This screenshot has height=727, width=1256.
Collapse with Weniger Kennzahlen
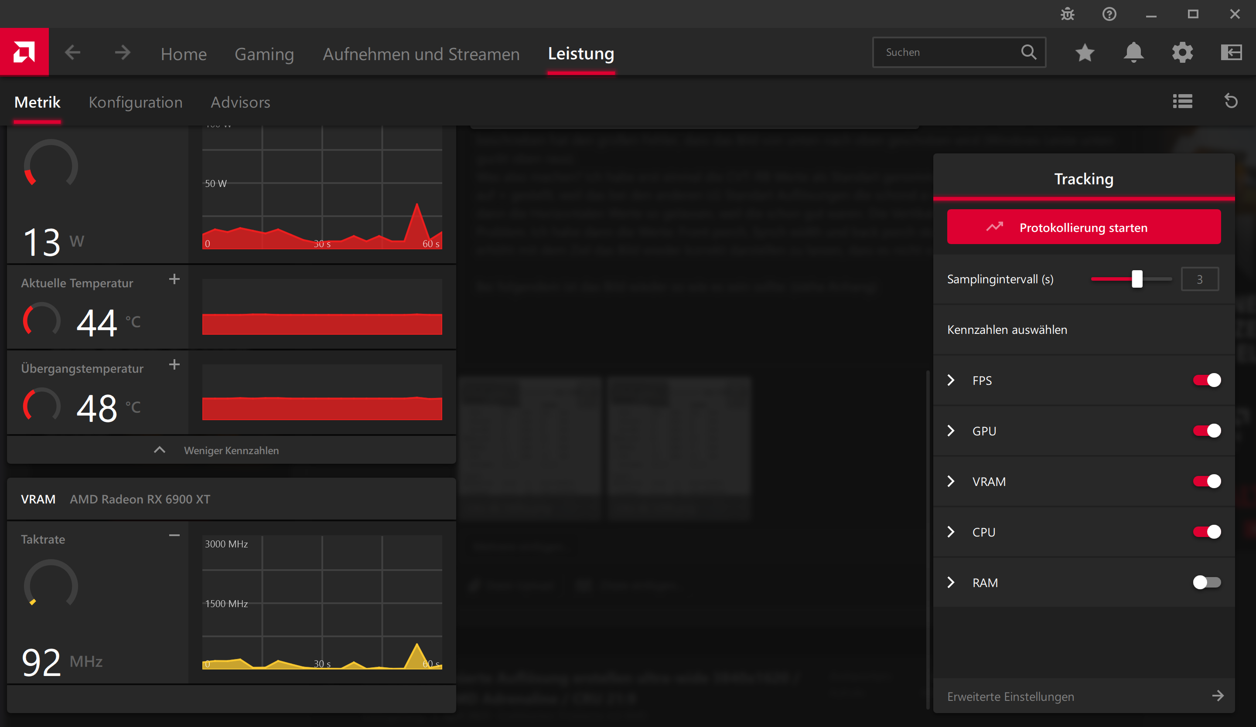pyautogui.click(x=231, y=450)
